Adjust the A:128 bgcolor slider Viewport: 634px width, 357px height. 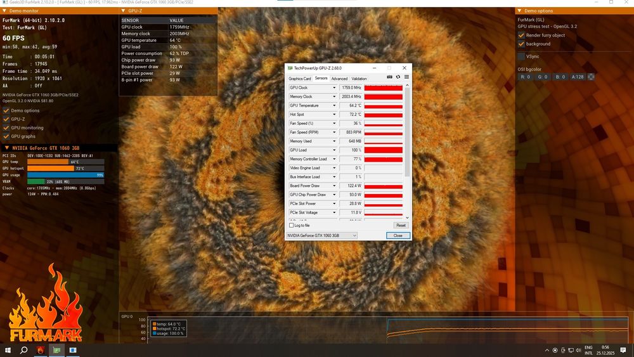[578, 77]
